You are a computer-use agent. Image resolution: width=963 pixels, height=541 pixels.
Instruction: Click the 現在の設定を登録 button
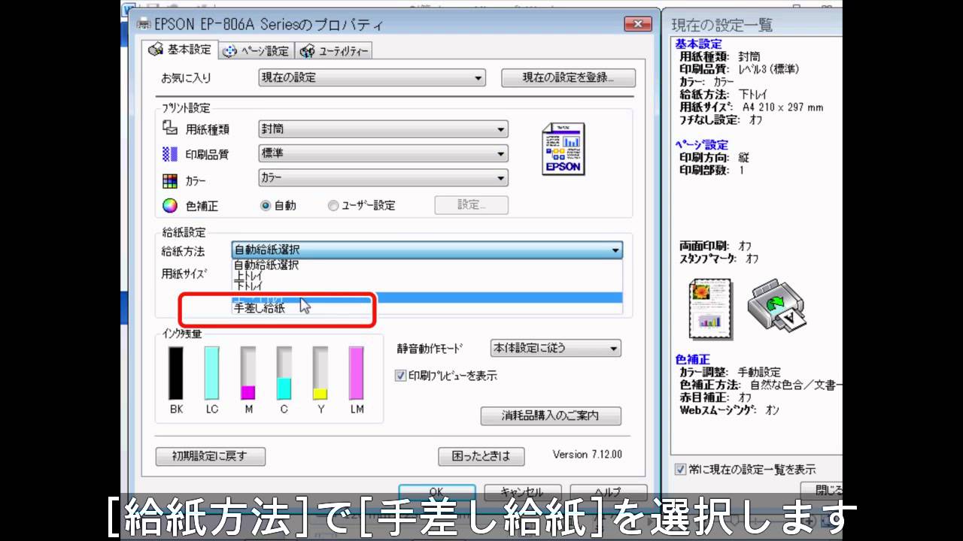567,77
